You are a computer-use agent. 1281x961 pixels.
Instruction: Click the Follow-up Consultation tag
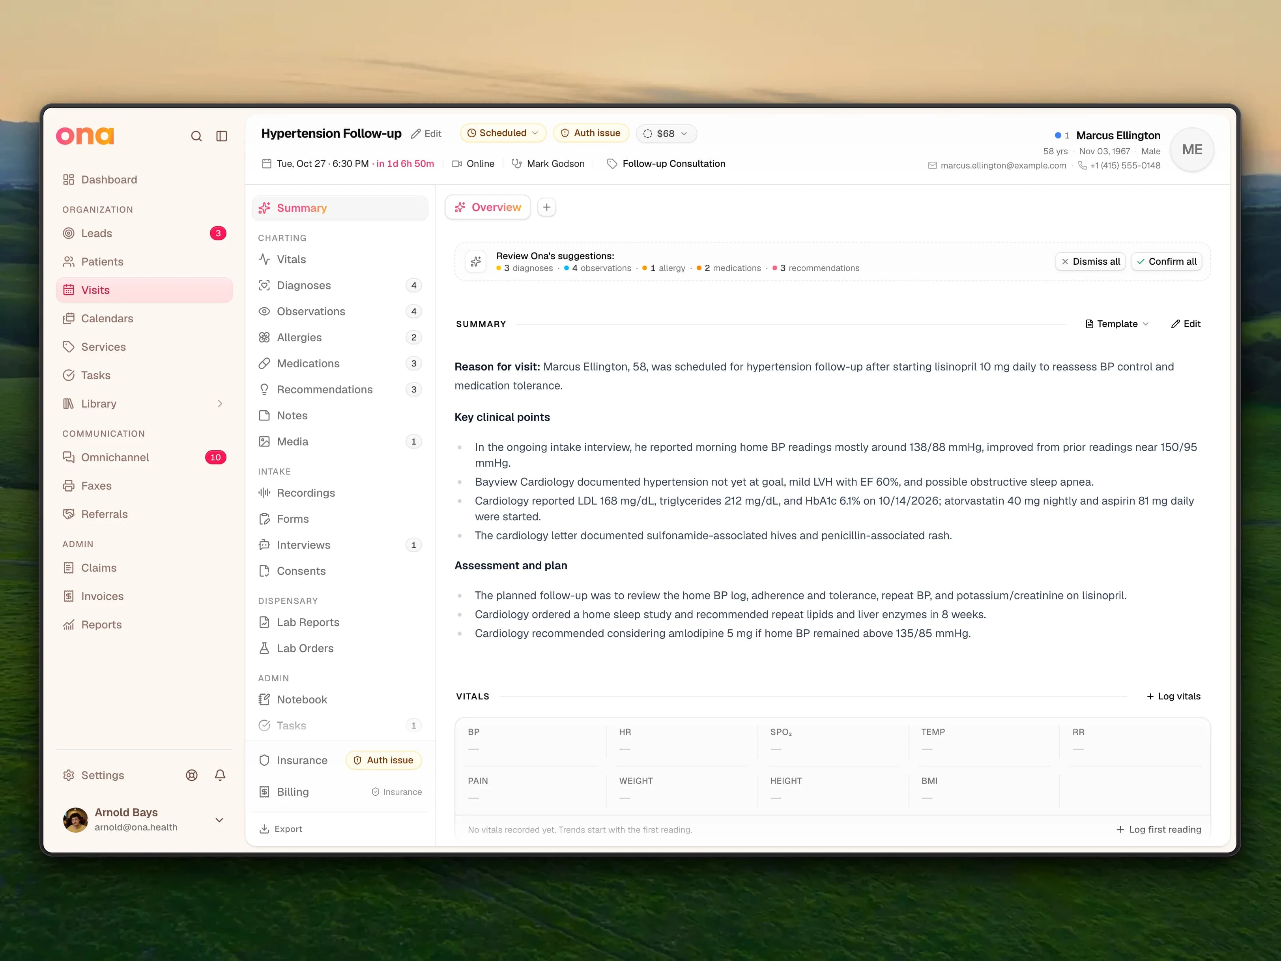pyautogui.click(x=666, y=164)
